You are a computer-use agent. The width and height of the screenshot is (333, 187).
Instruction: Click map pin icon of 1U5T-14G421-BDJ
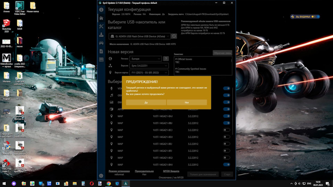point(111,137)
